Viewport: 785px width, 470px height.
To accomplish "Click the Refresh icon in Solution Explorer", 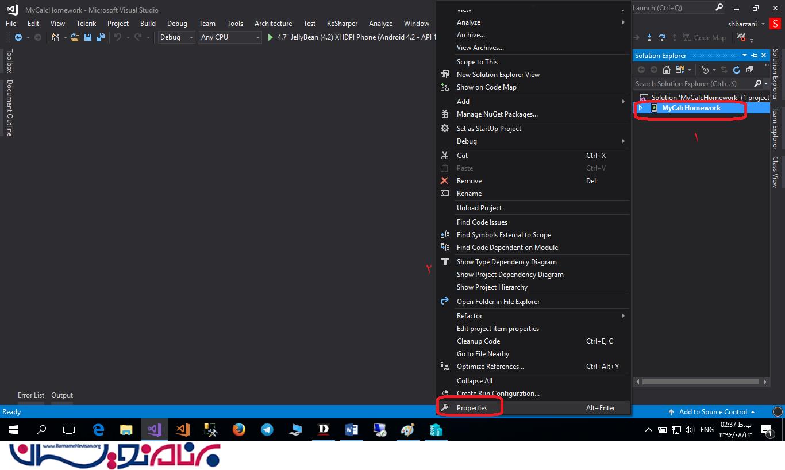I will [737, 70].
